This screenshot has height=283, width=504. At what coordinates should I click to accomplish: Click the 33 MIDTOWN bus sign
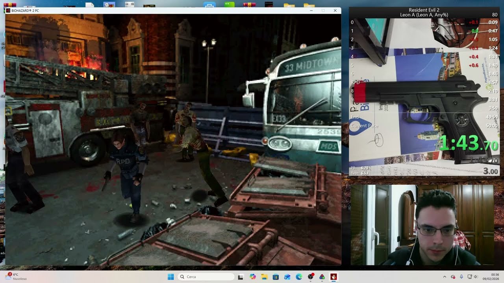pyautogui.click(x=310, y=64)
